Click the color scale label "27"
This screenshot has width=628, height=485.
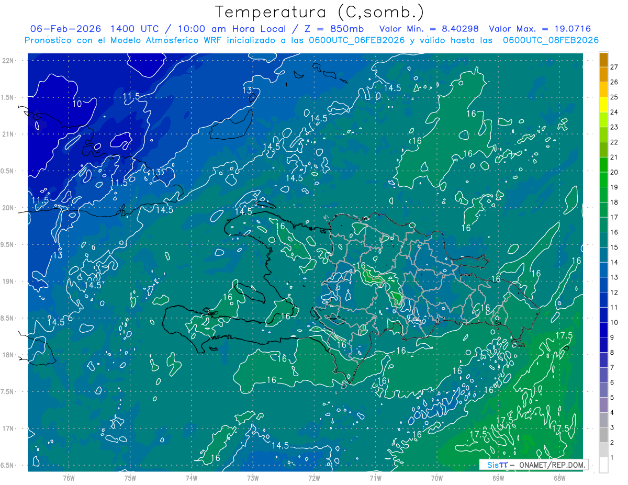[x=614, y=67]
